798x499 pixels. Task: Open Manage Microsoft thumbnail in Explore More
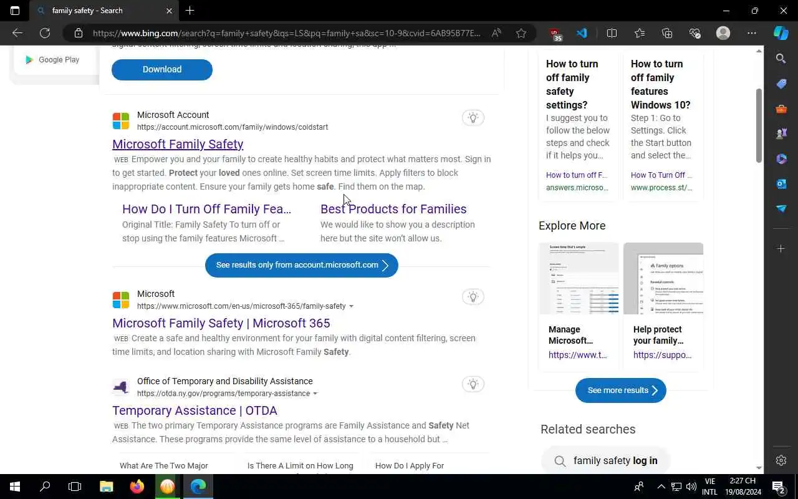click(579, 279)
